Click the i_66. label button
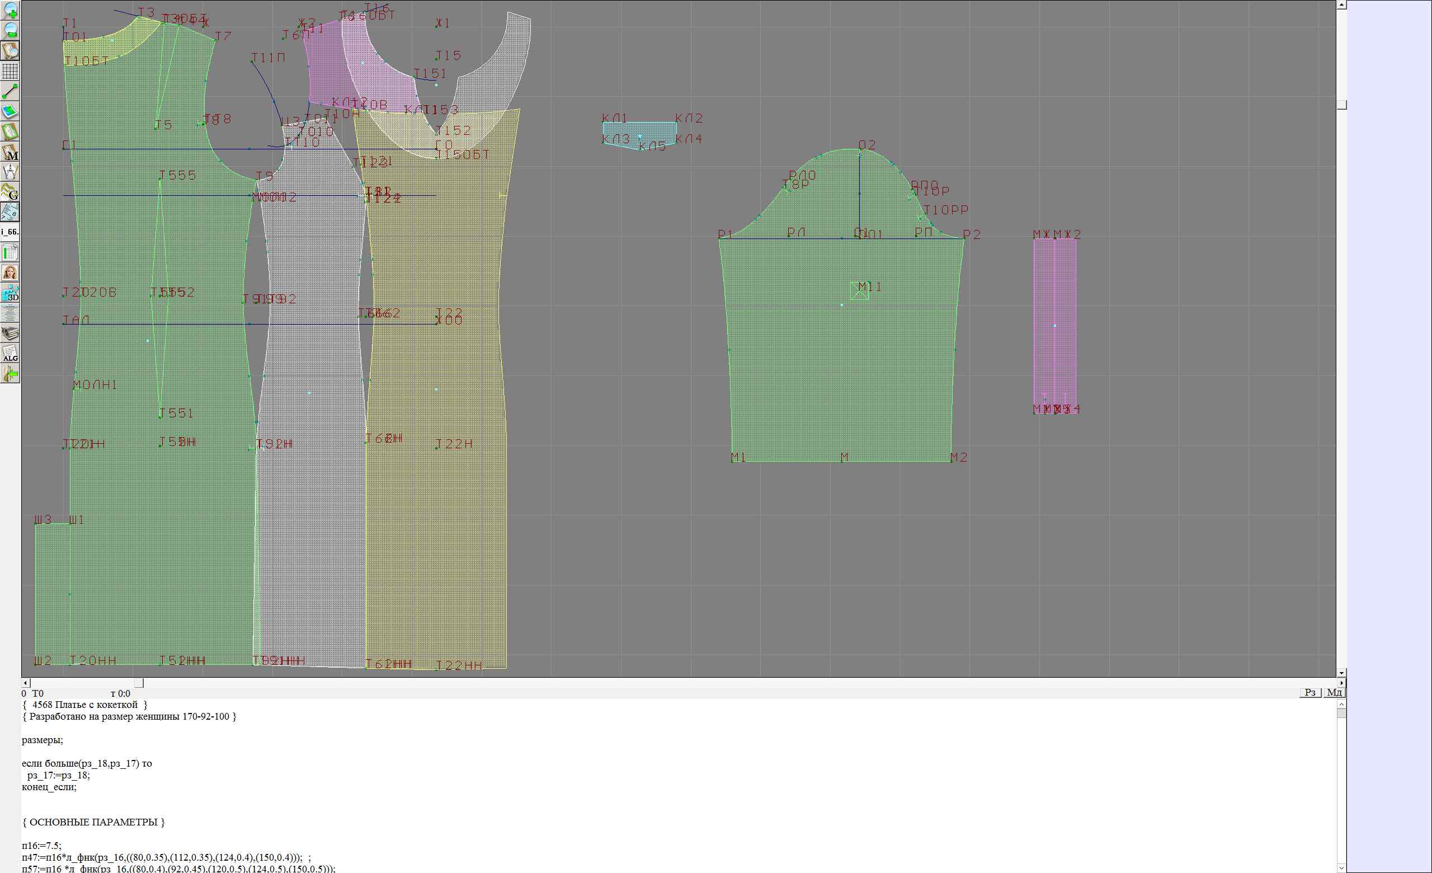1432x873 pixels. (10, 232)
